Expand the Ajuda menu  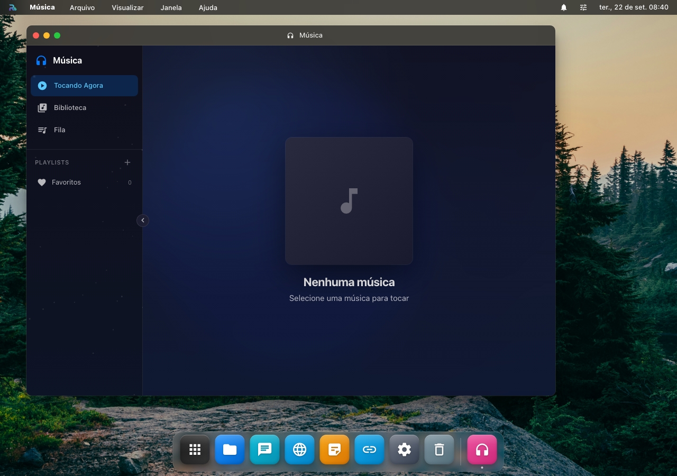coord(208,7)
